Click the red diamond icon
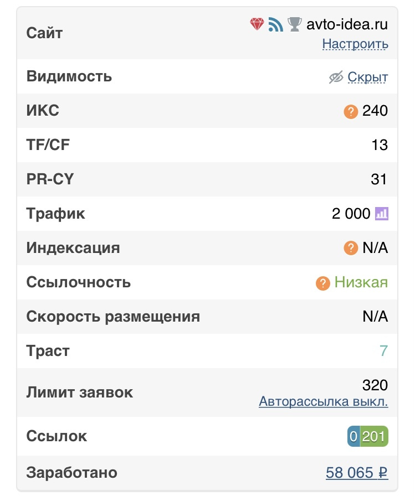This screenshot has width=415, height=501. (x=257, y=24)
